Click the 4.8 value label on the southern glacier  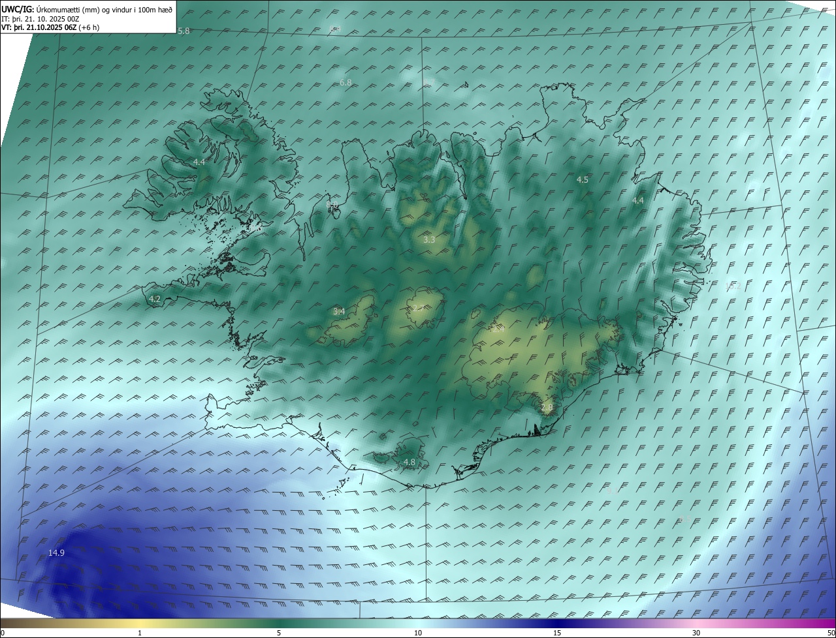(x=409, y=462)
